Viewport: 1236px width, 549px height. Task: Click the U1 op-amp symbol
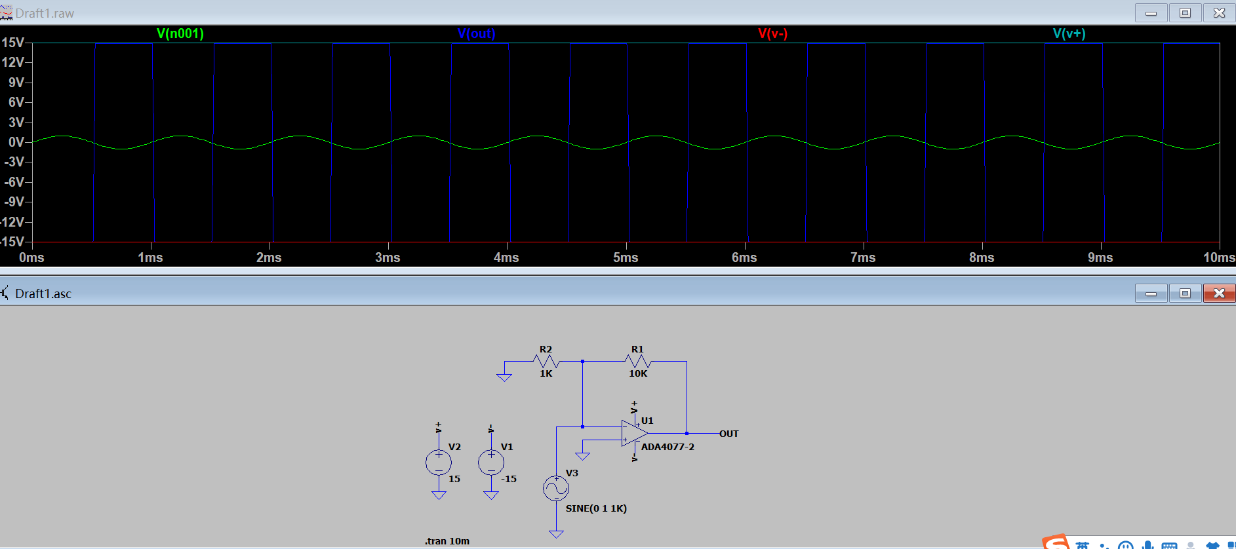[635, 434]
